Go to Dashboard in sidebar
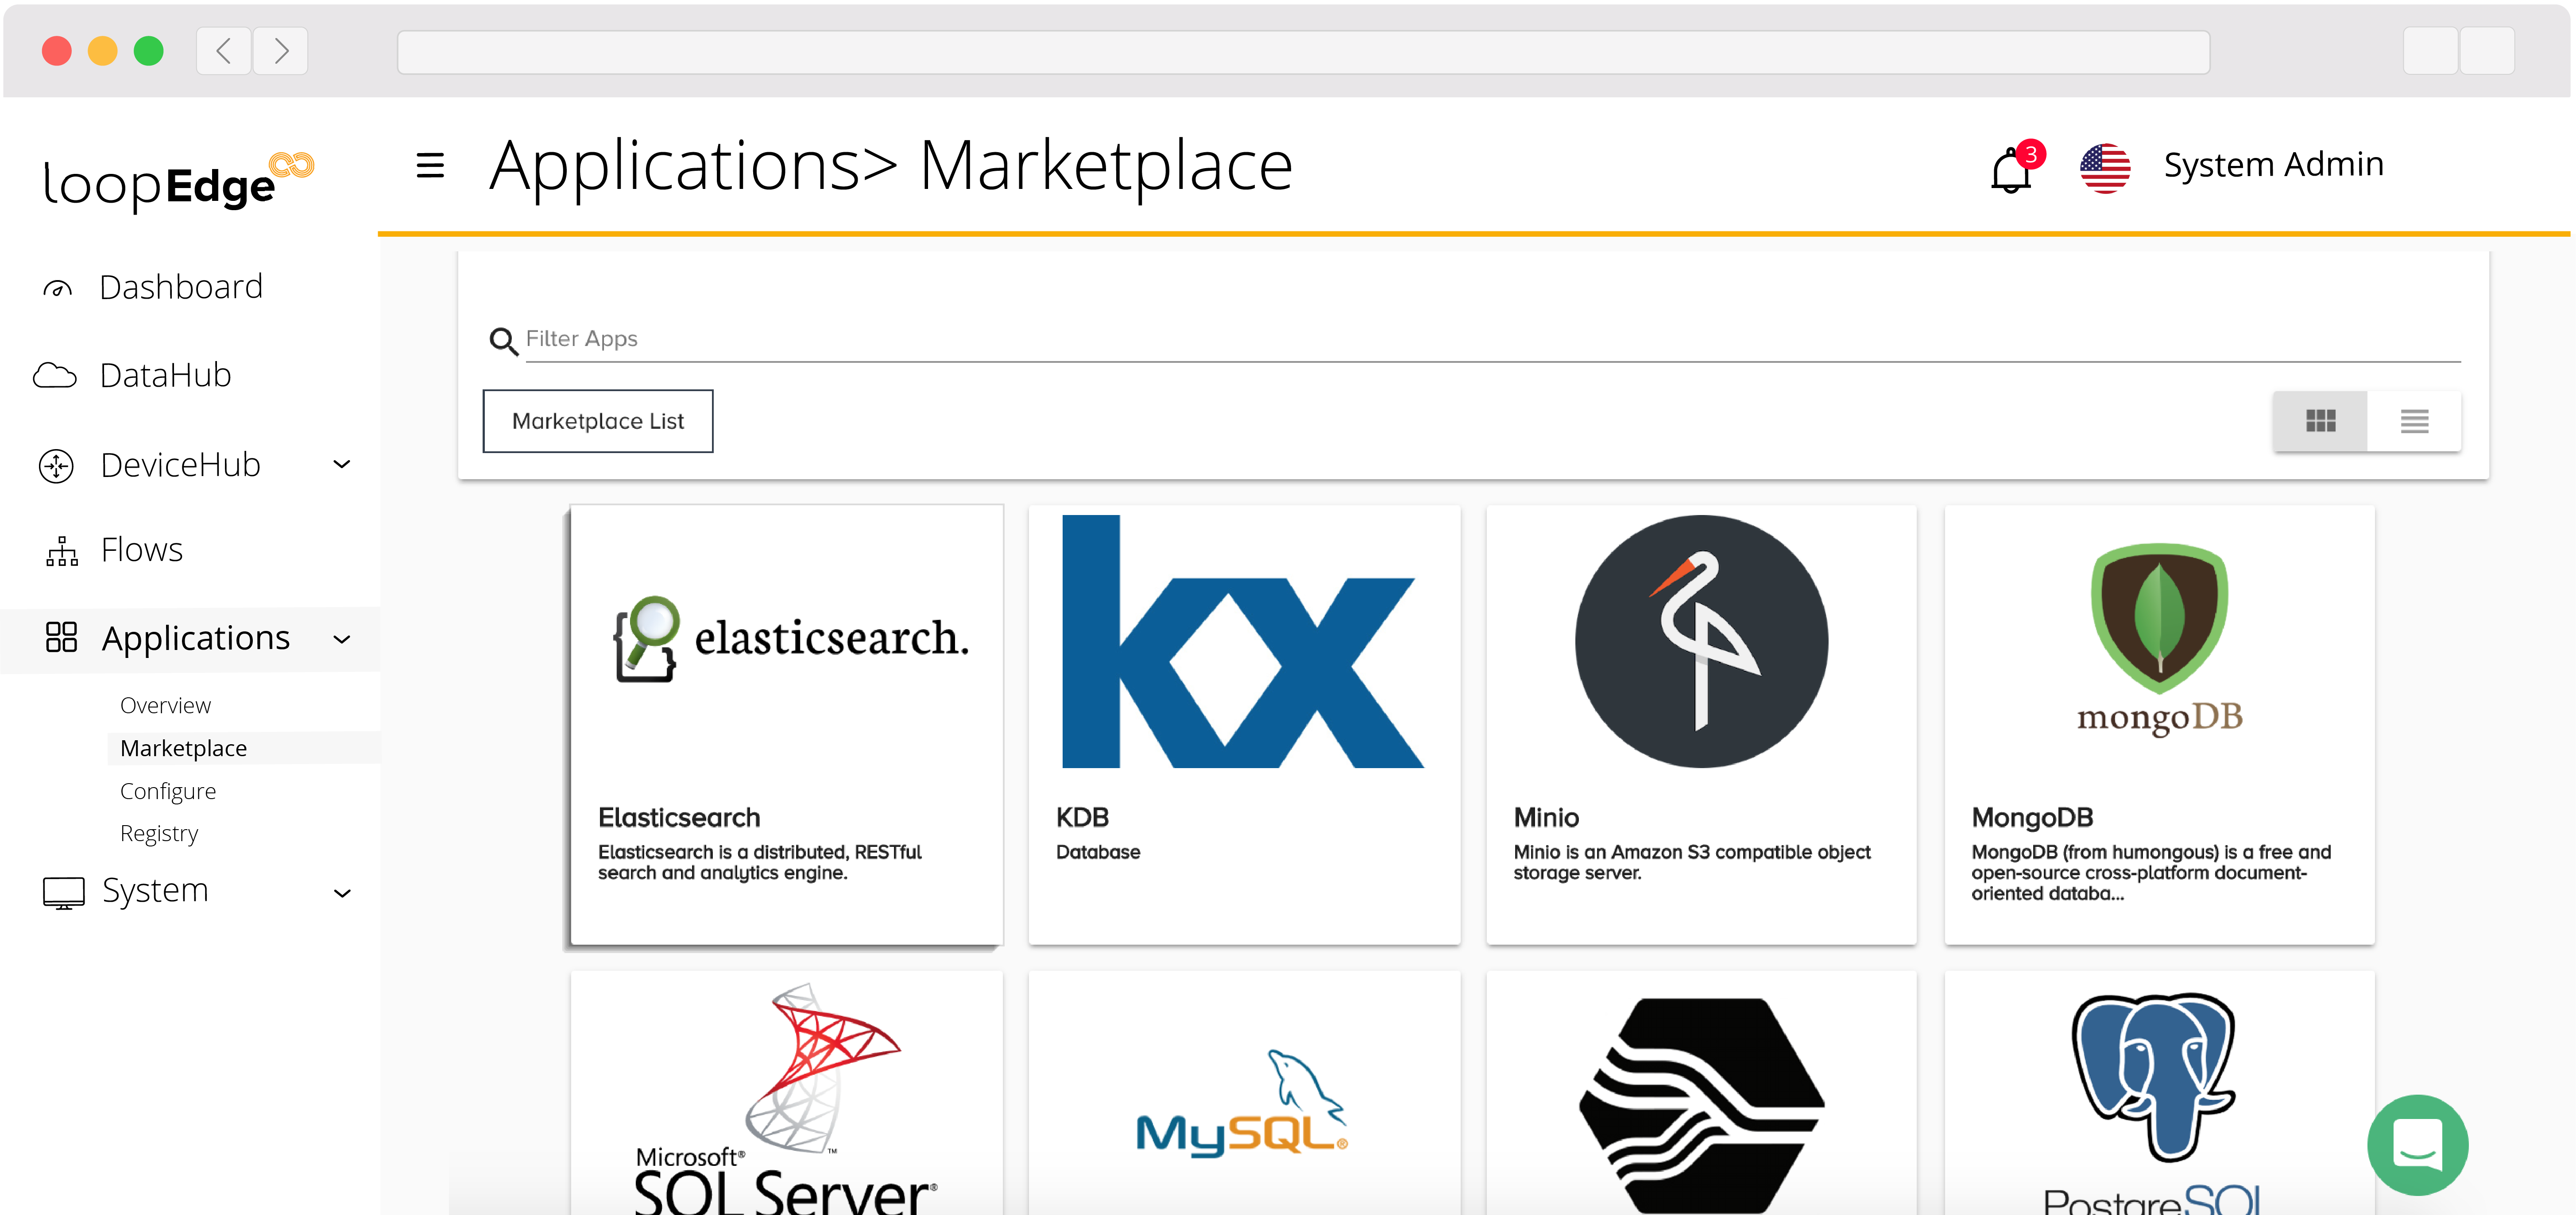The image size is (2576, 1215). coord(181,288)
